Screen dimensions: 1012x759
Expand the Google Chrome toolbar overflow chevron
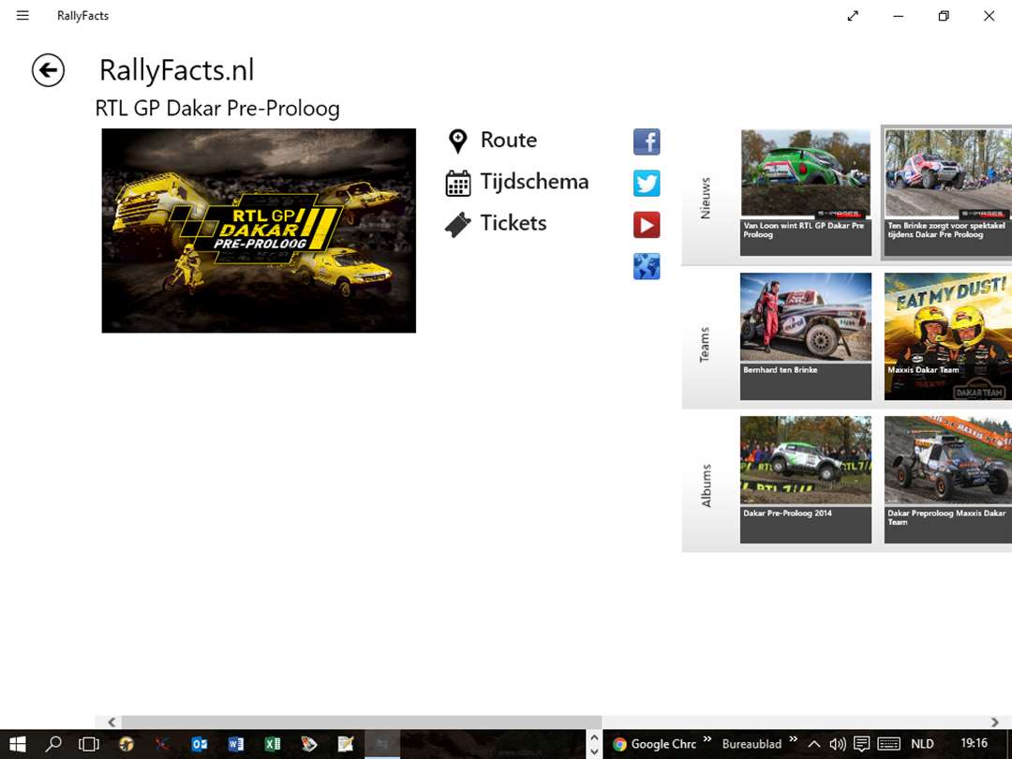(707, 739)
